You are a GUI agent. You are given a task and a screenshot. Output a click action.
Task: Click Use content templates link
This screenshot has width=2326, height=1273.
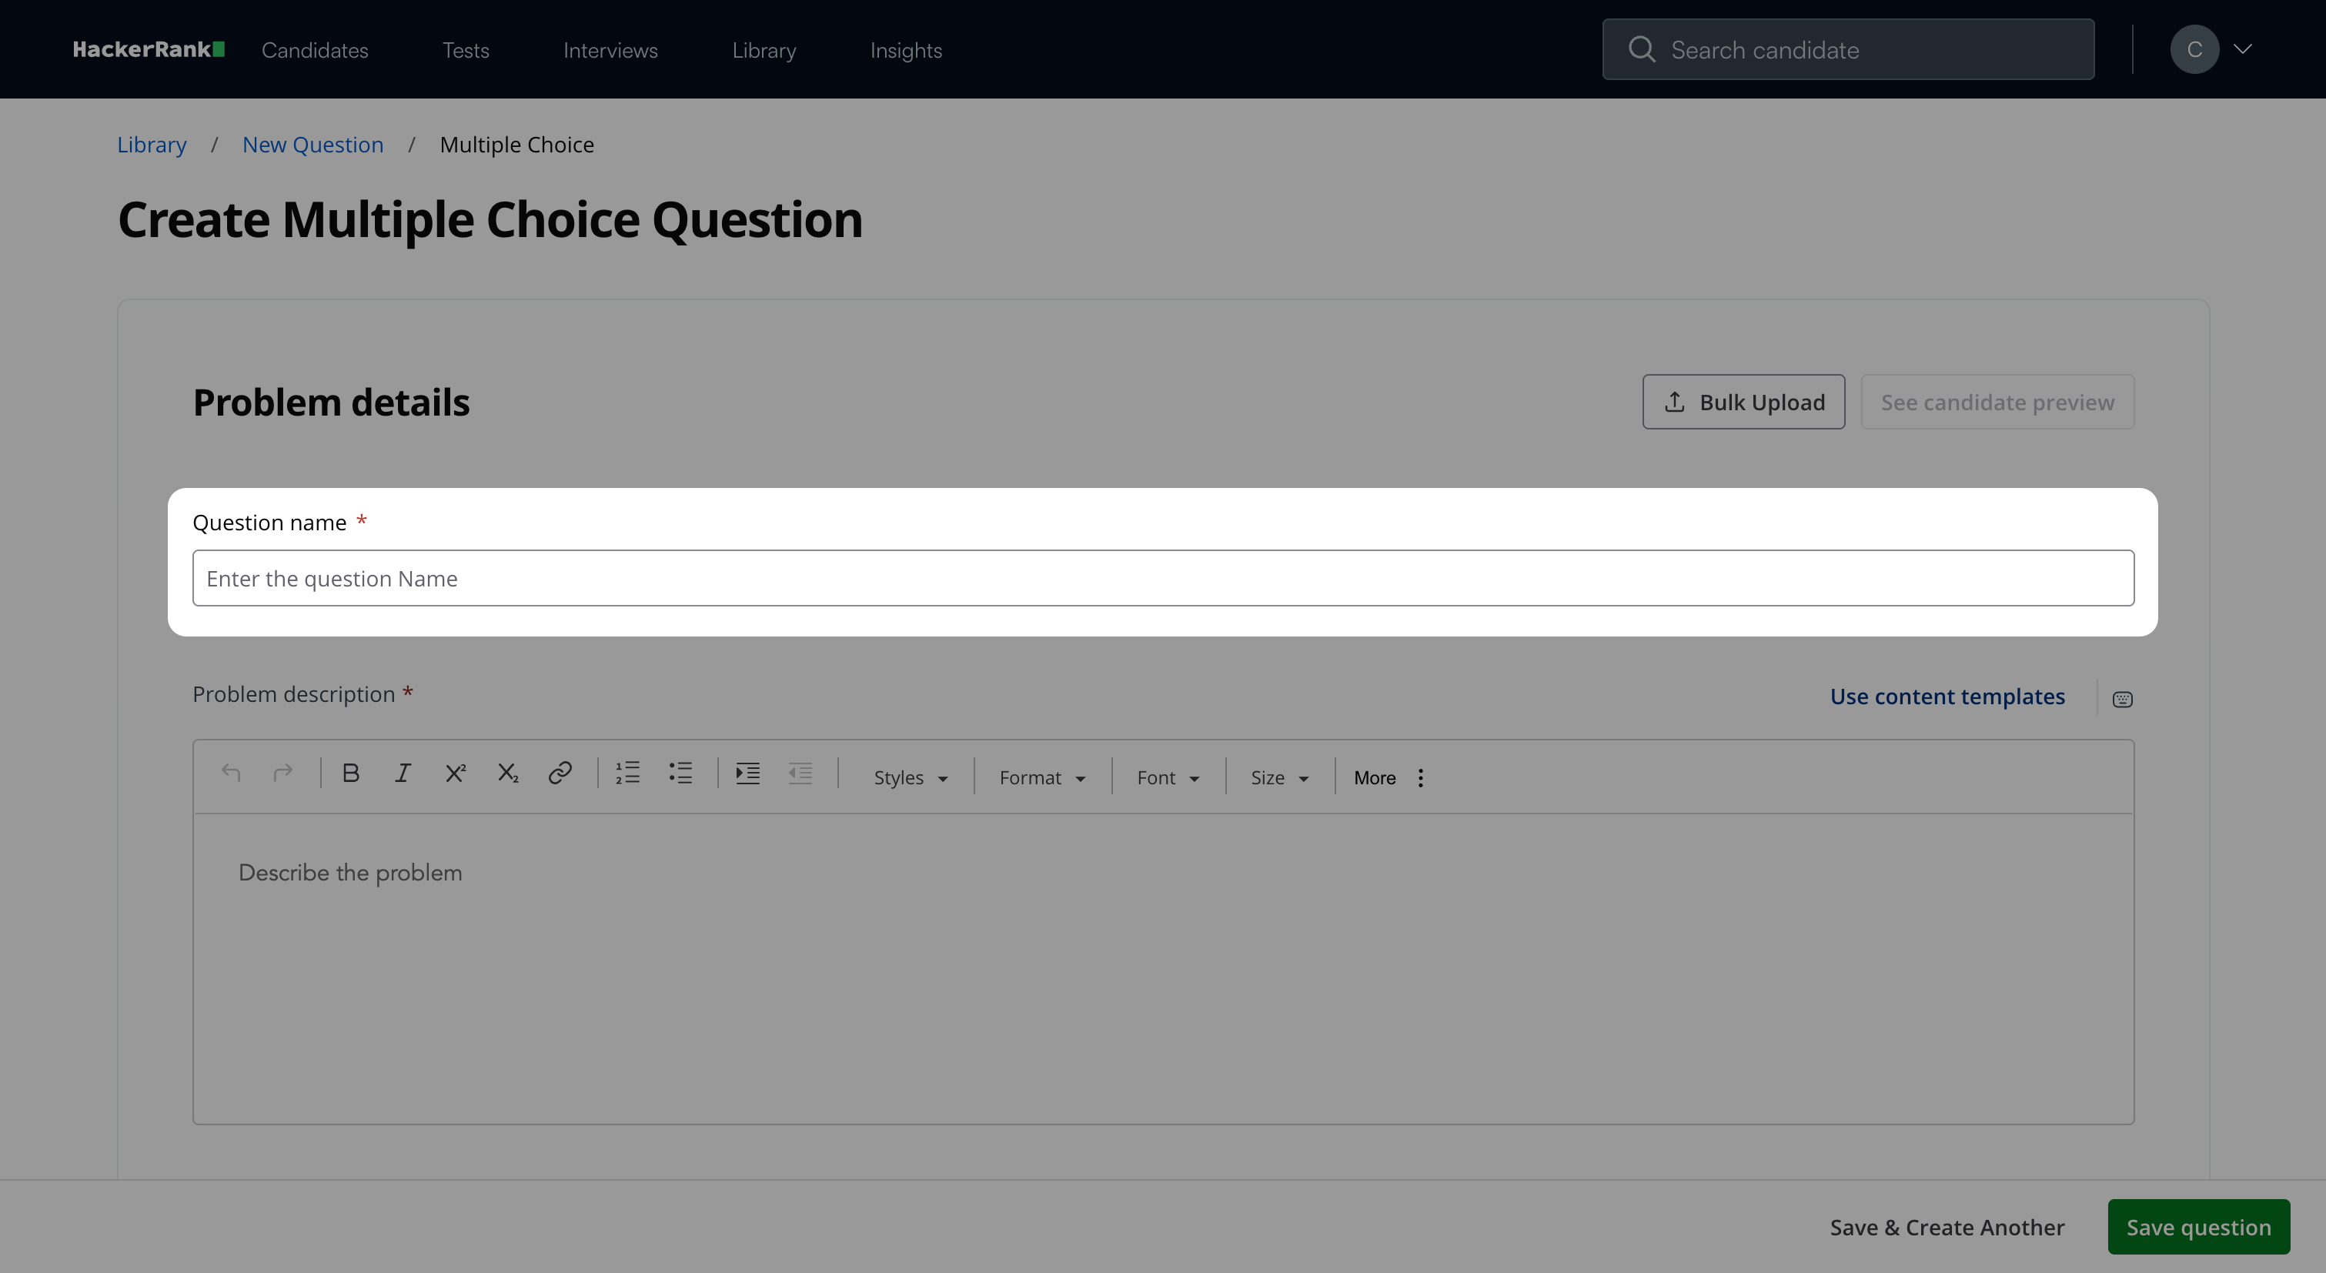[x=1947, y=697]
